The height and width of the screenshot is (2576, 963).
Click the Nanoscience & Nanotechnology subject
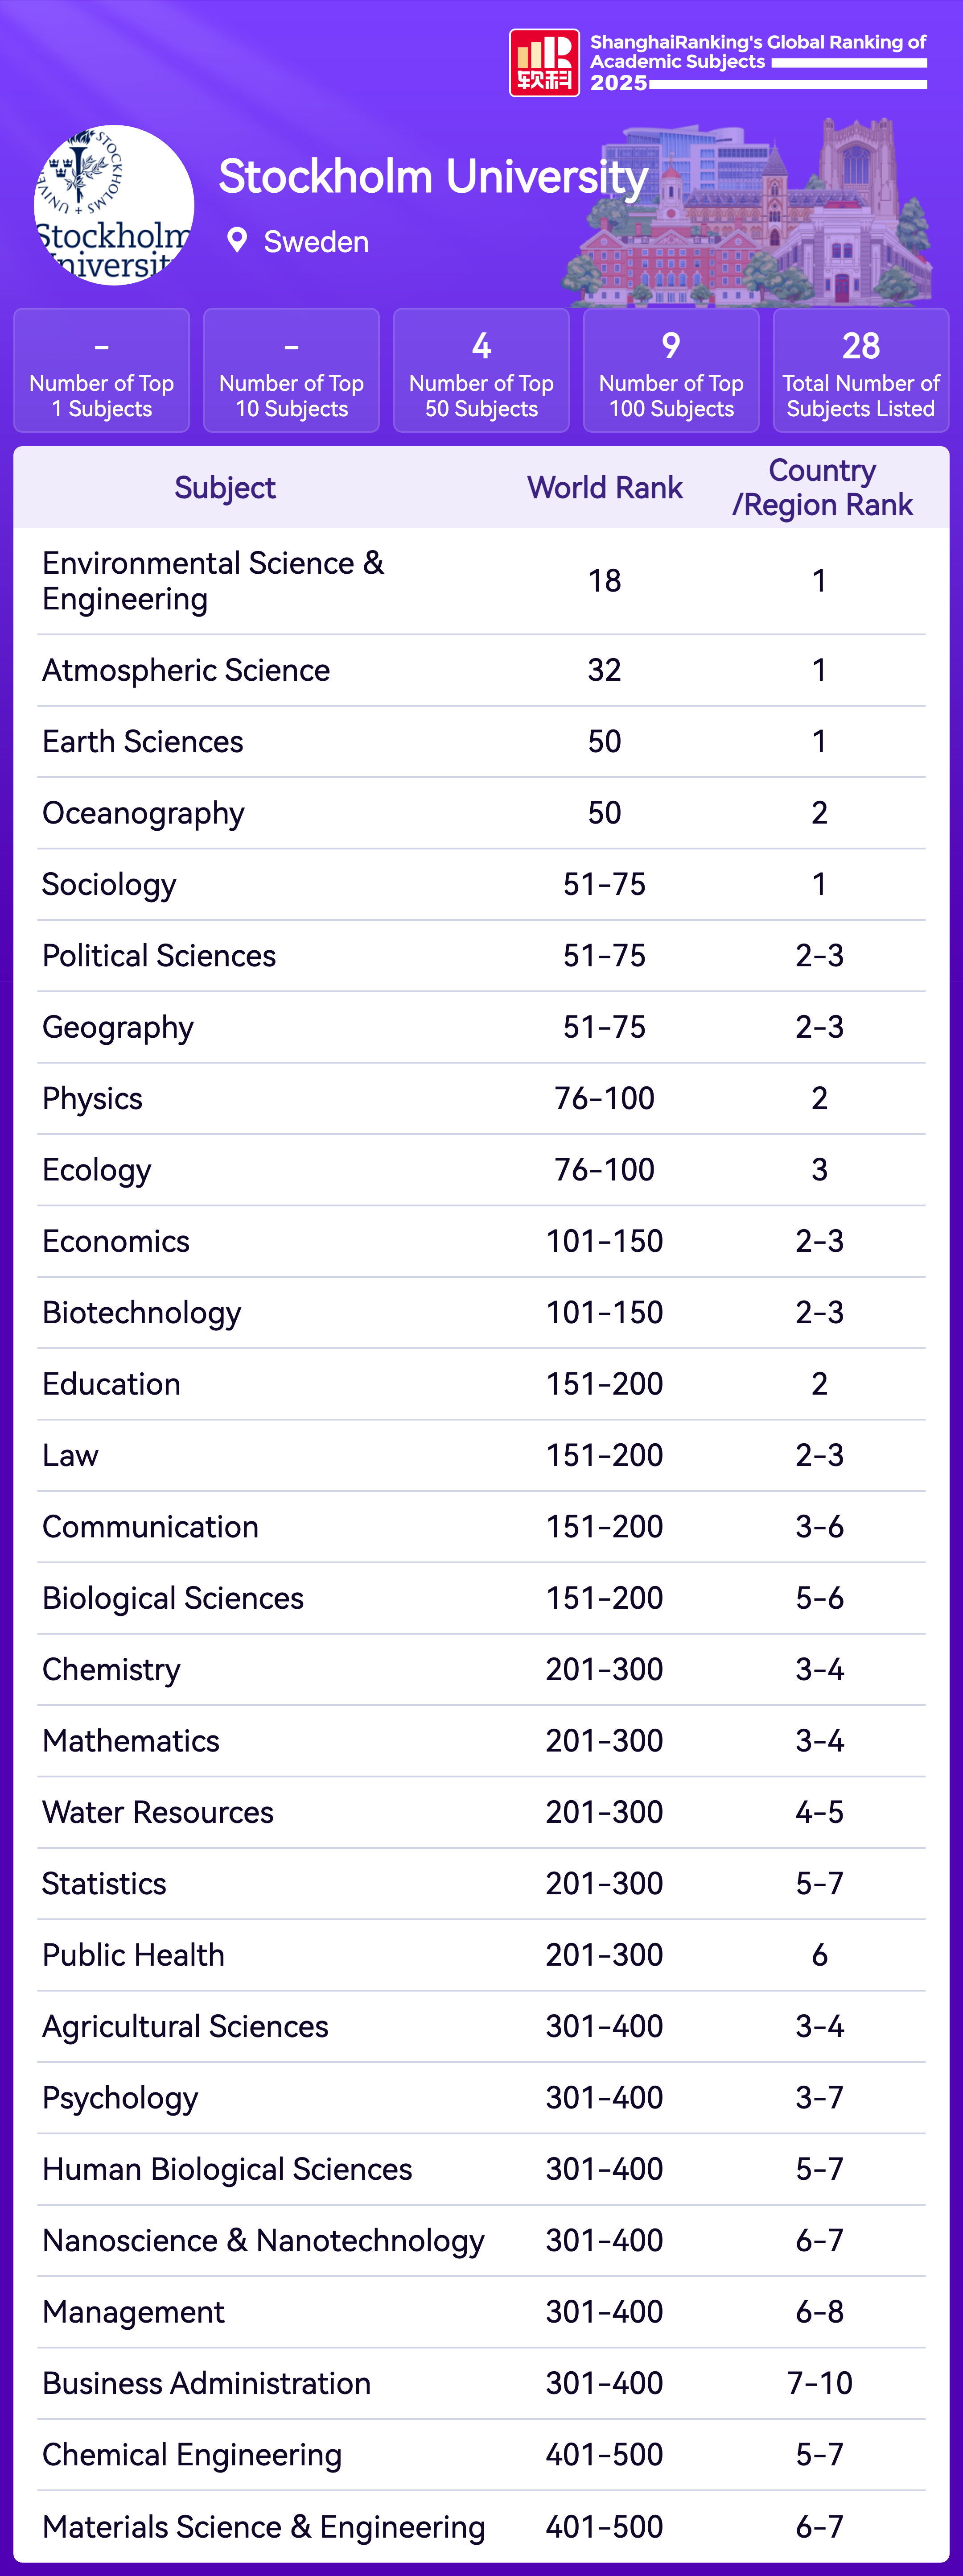(263, 2241)
